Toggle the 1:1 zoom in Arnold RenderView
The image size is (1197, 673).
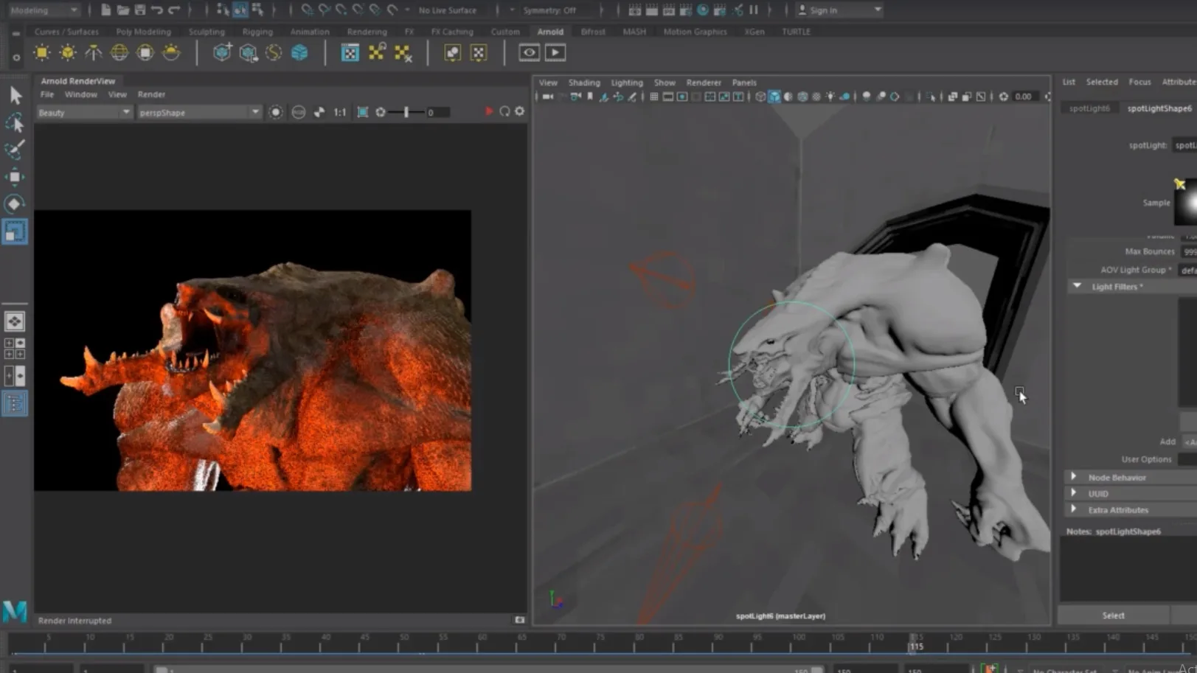(339, 111)
